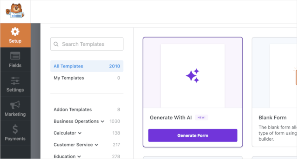Click the magnifier icon in search box
Image resolution: width=297 pixels, height=159 pixels.
pyautogui.click(x=56, y=44)
